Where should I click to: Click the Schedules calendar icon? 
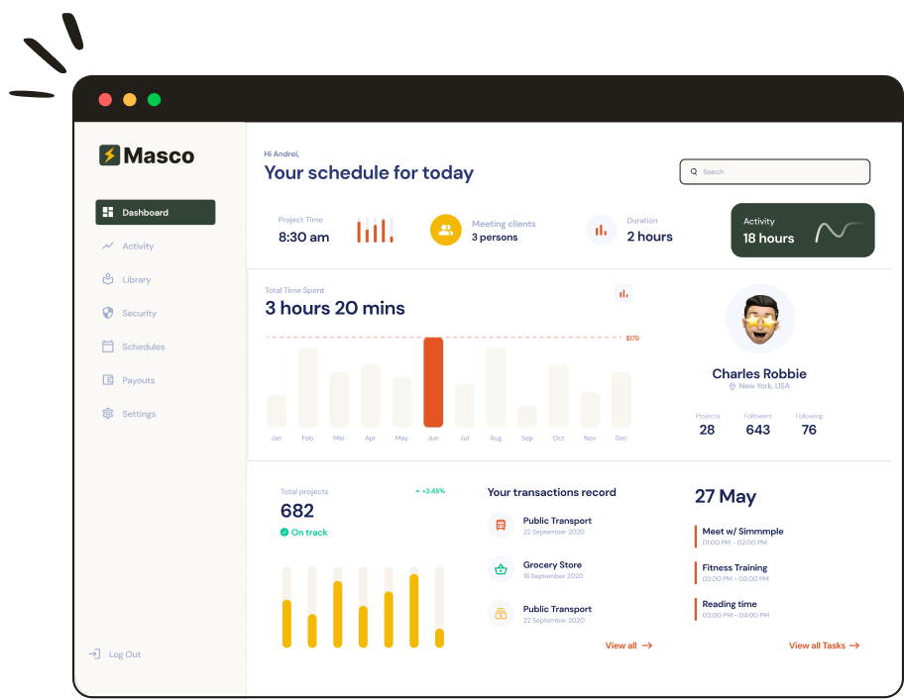coord(108,347)
